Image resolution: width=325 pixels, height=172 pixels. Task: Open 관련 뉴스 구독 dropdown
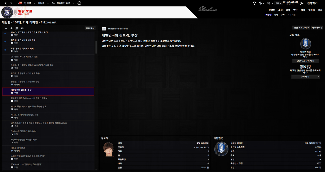tap(301, 28)
